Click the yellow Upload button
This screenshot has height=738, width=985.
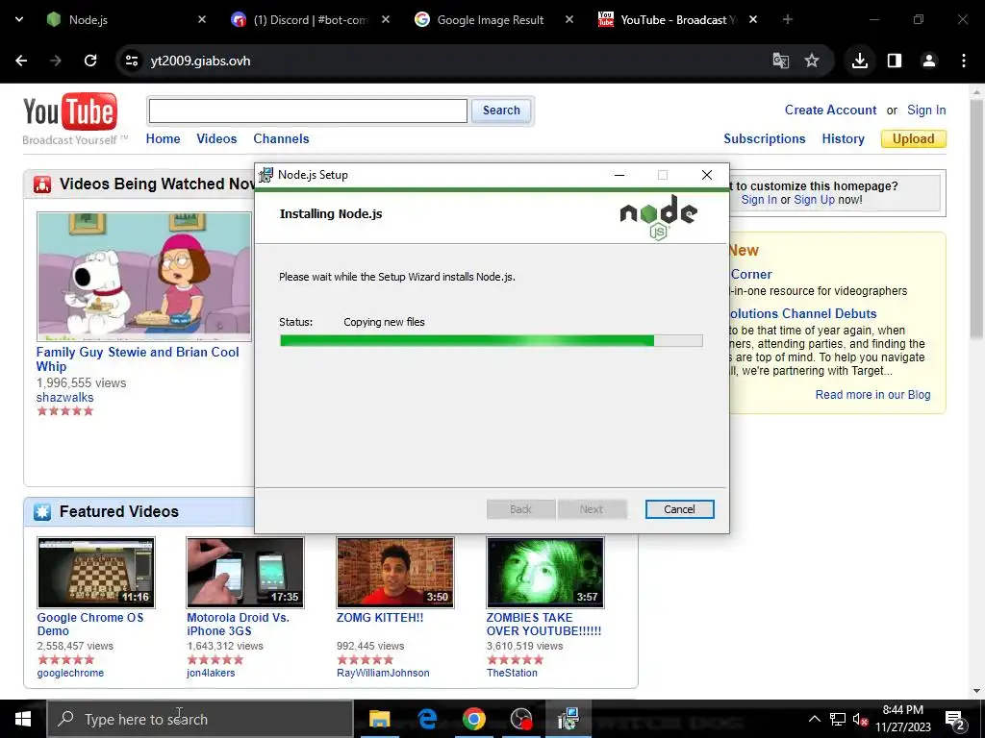pyautogui.click(x=914, y=138)
